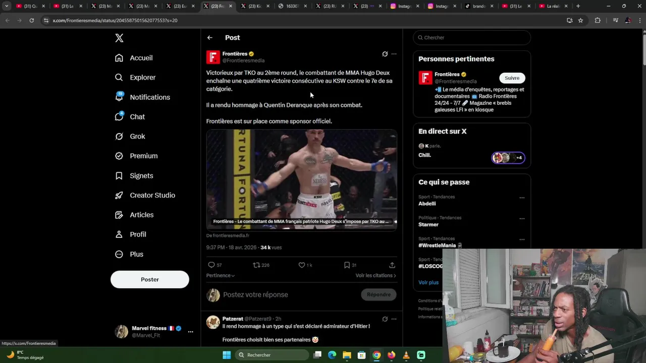
Task: Bookmark this page star icon in address bar
Action: [580, 20]
